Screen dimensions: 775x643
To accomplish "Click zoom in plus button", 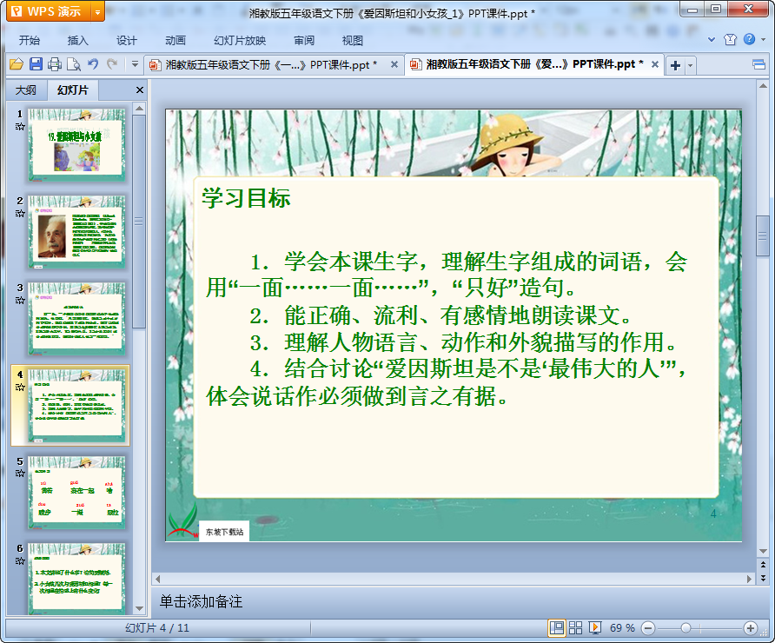I will pyautogui.click(x=751, y=628).
